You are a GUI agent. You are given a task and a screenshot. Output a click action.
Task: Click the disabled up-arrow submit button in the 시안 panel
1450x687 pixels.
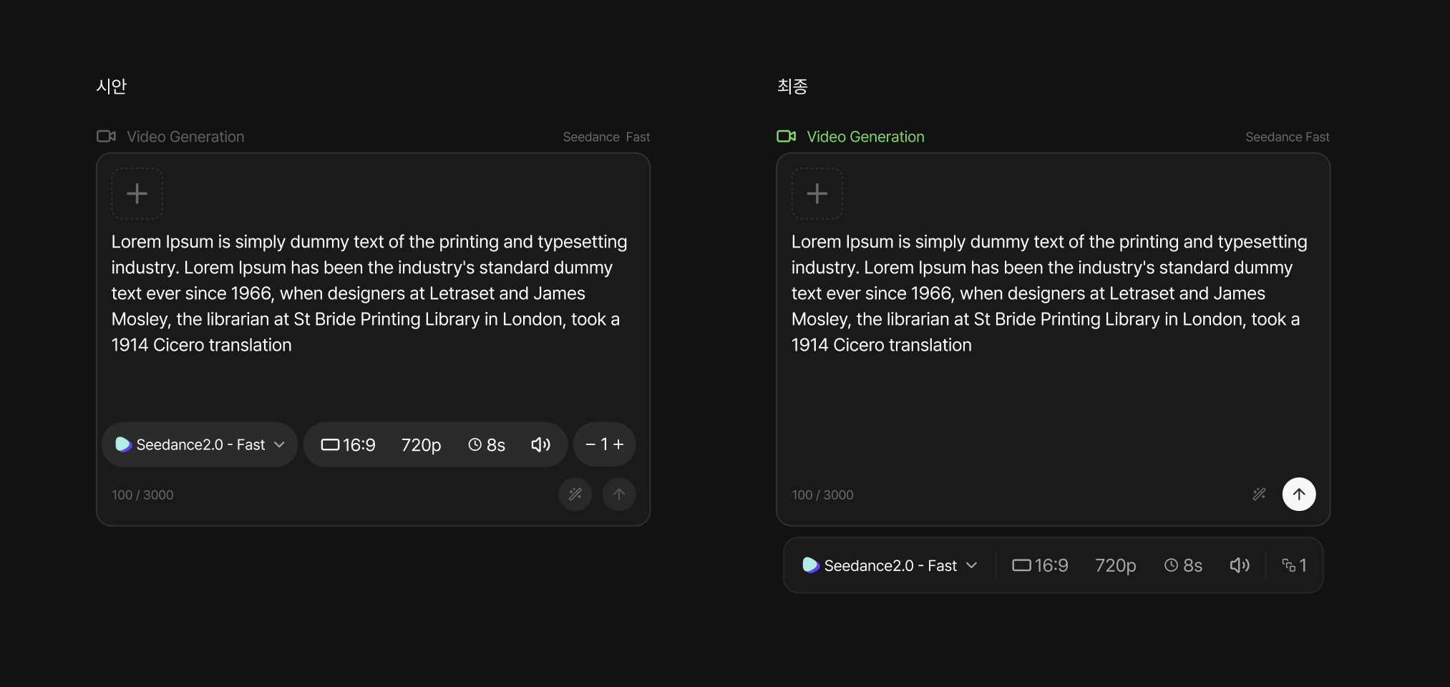tap(619, 494)
